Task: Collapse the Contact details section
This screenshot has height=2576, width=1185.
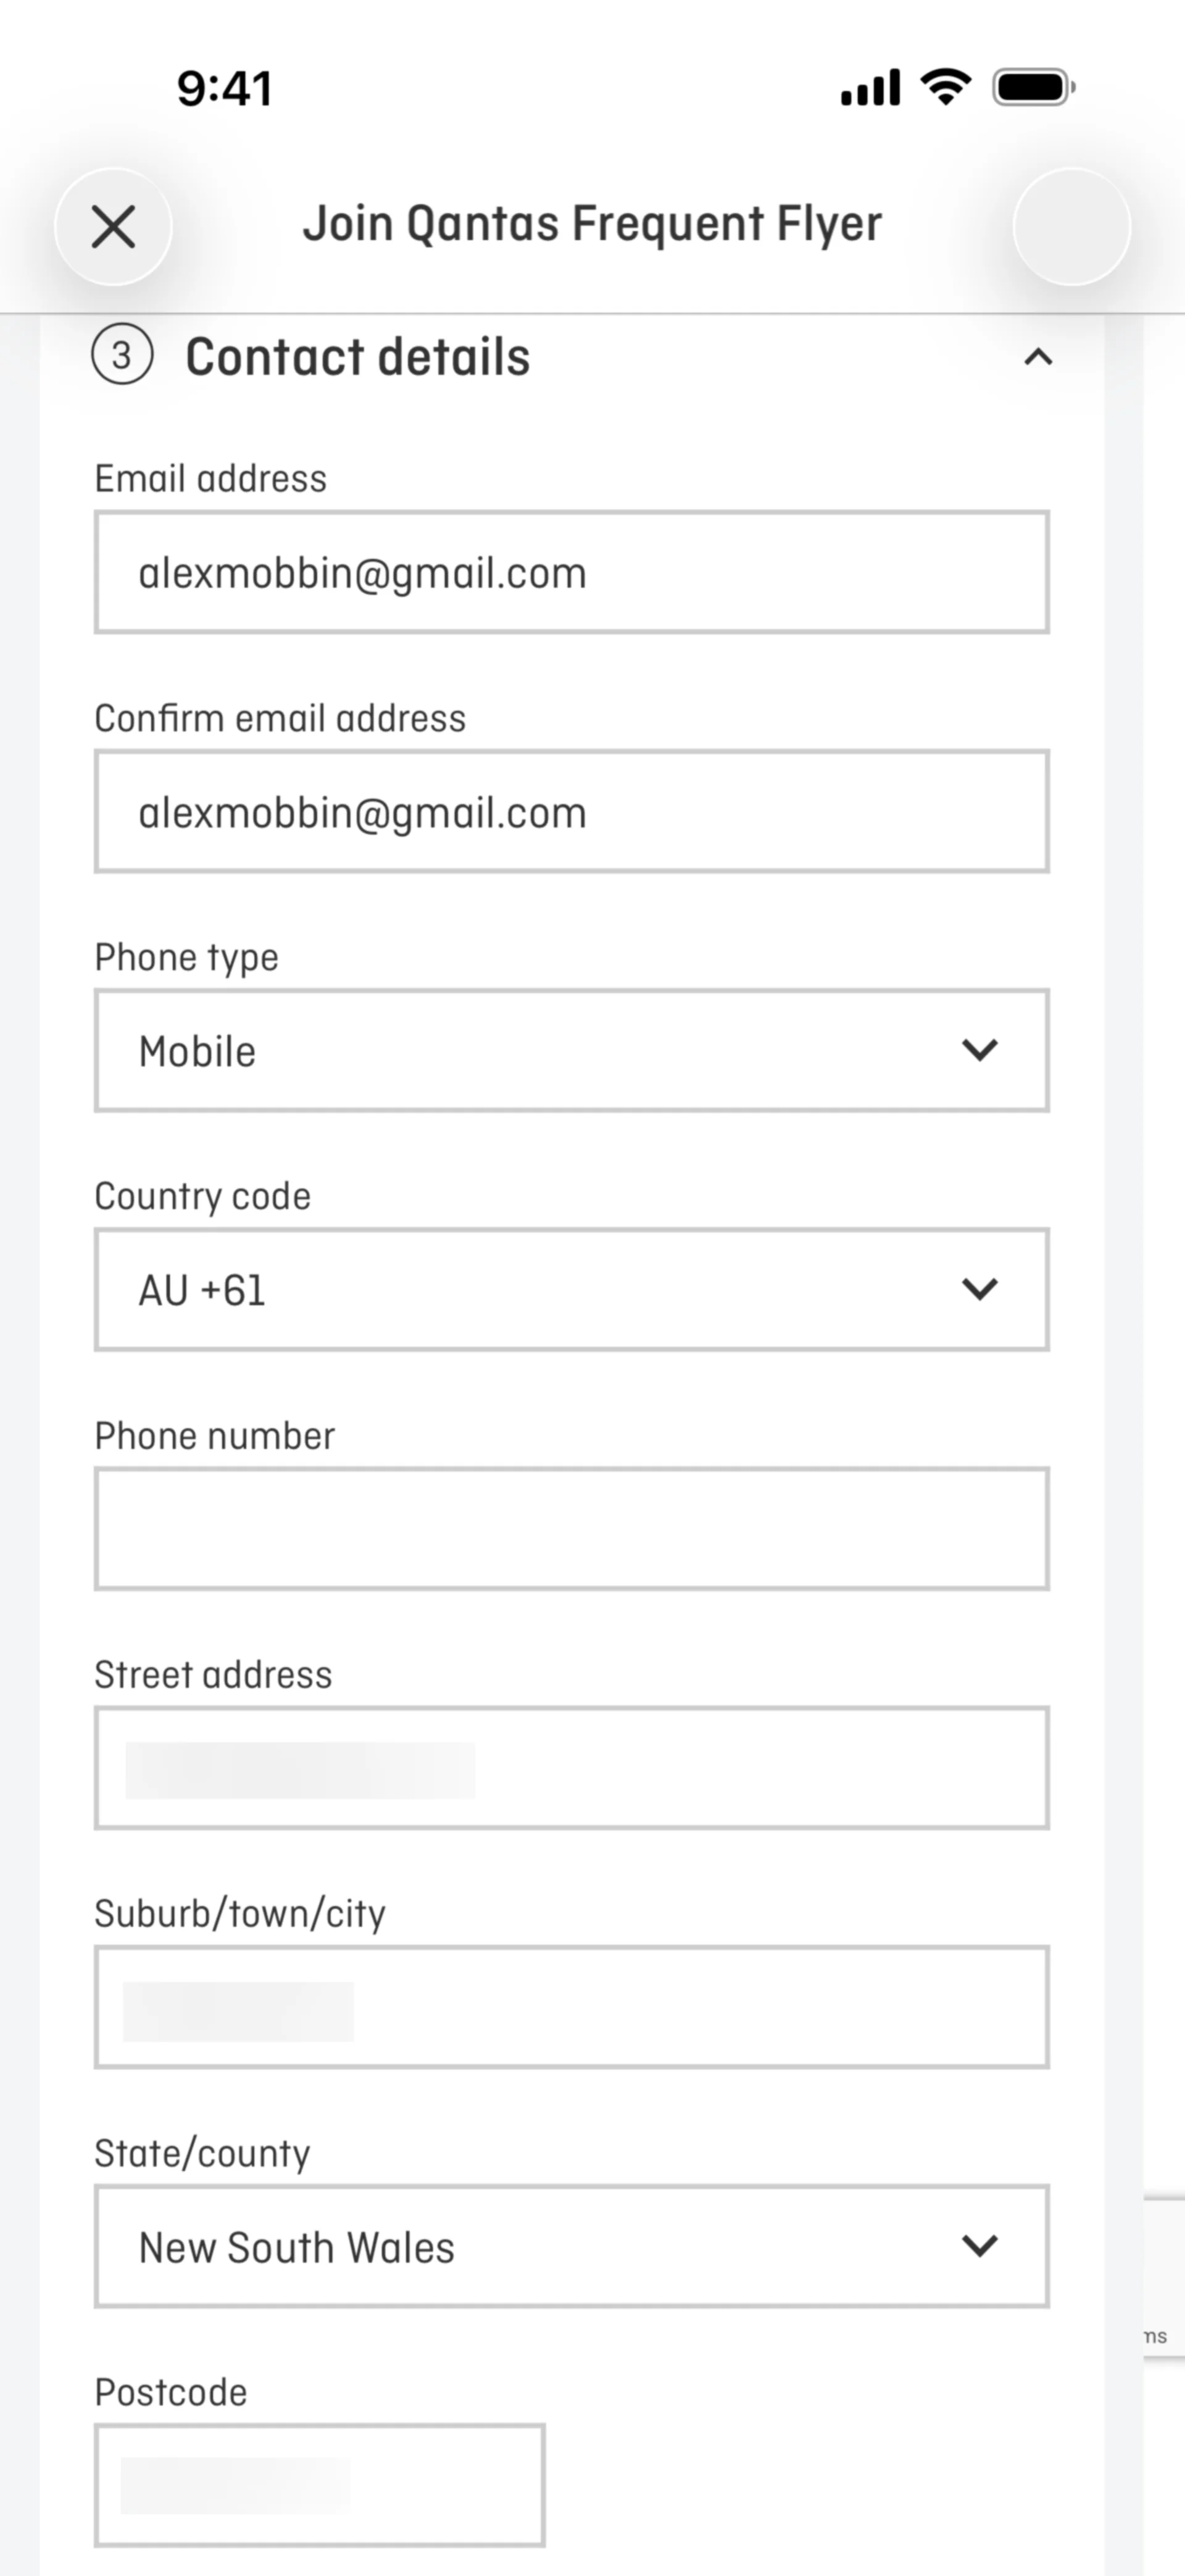Action: pos(1038,357)
